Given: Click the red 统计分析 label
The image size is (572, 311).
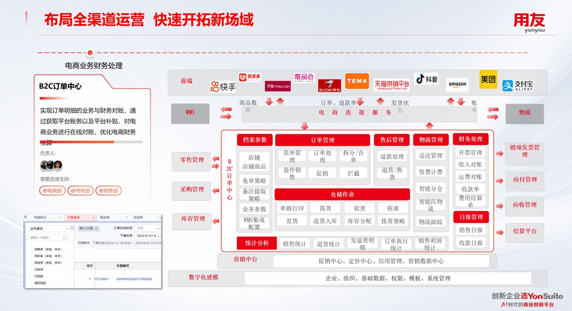Looking at the screenshot, I should tap(256, 243).
